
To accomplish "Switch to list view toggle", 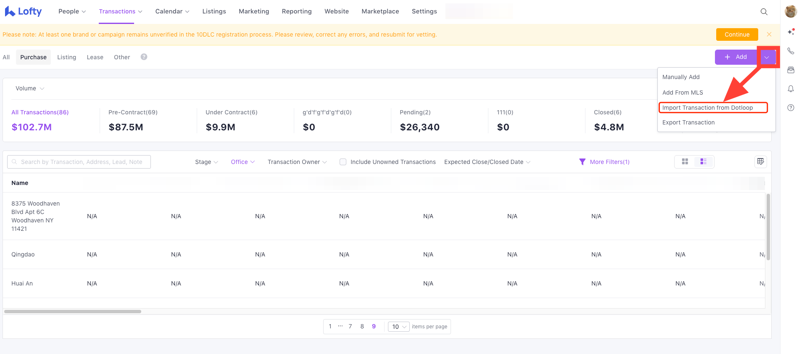I will coord(703,161).
